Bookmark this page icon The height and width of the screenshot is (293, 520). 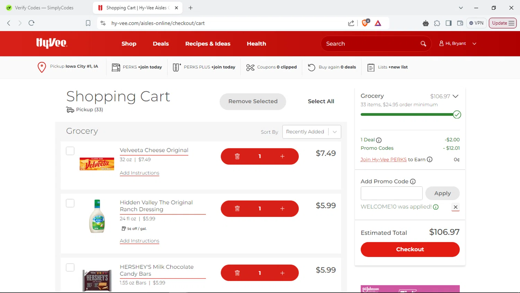click(x=88, y=23)
